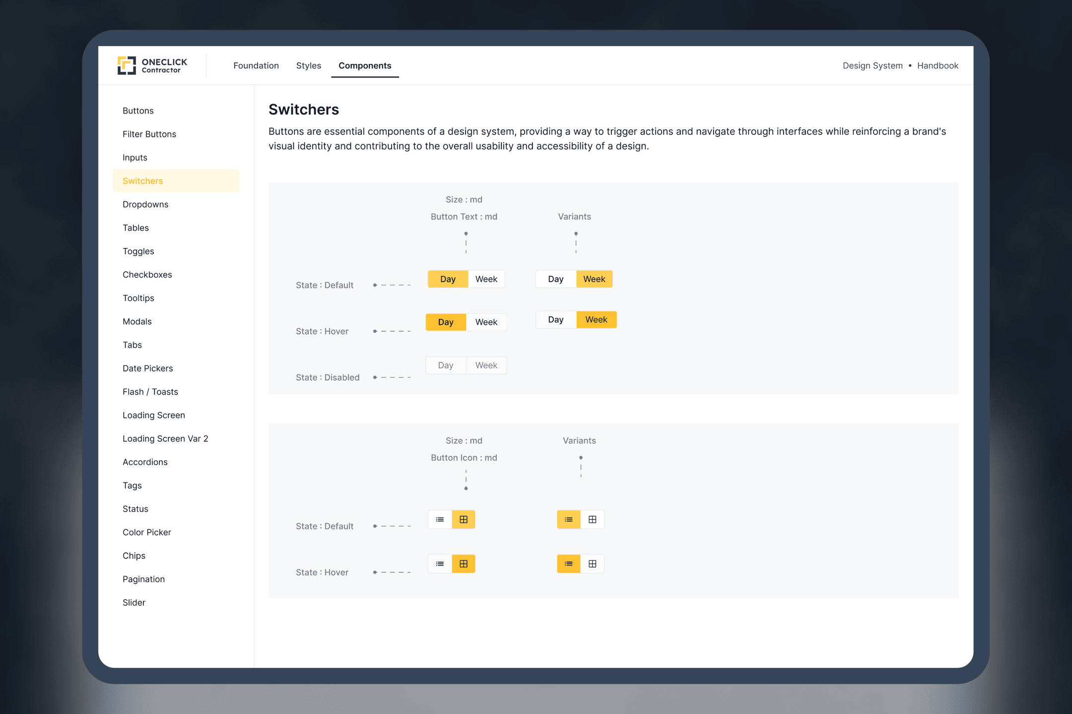This screenshot has width=1072, height=714.
Task: Go to Filter Buttons in sidebar
Action: pos(149,134)
